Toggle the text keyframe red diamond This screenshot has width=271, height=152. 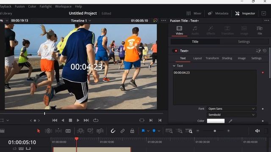(x=263, y=73)
